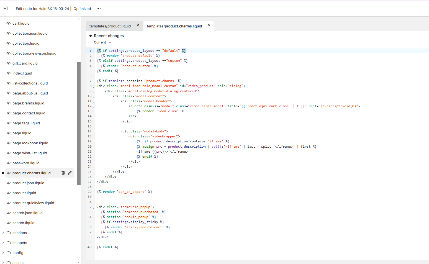Screen dimensions: 429x264
Task: Close the templates/product.charms.liquid tab
Action: click(x=209, y=25)
